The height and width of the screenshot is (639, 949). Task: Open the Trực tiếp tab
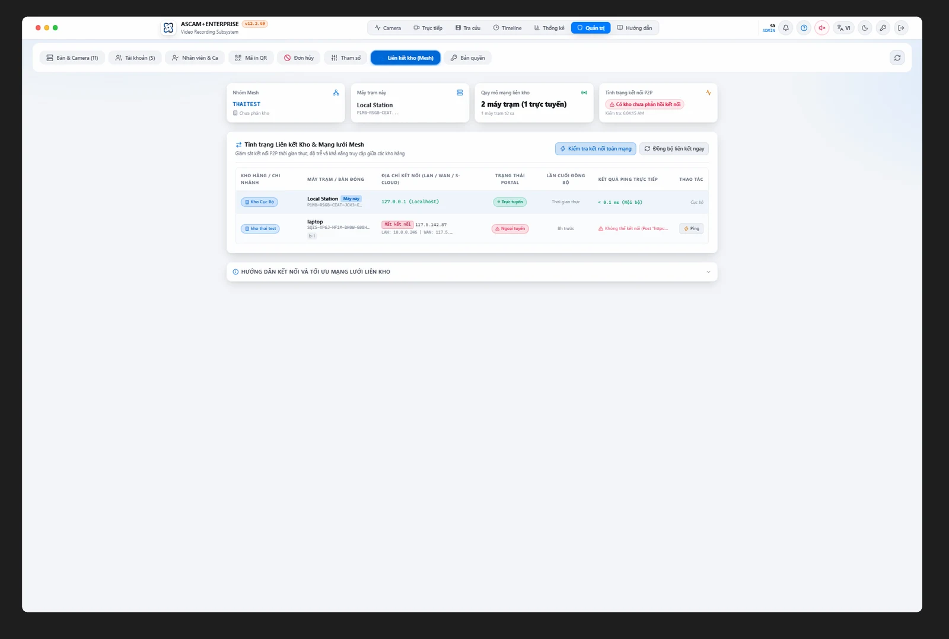point(428,28)
